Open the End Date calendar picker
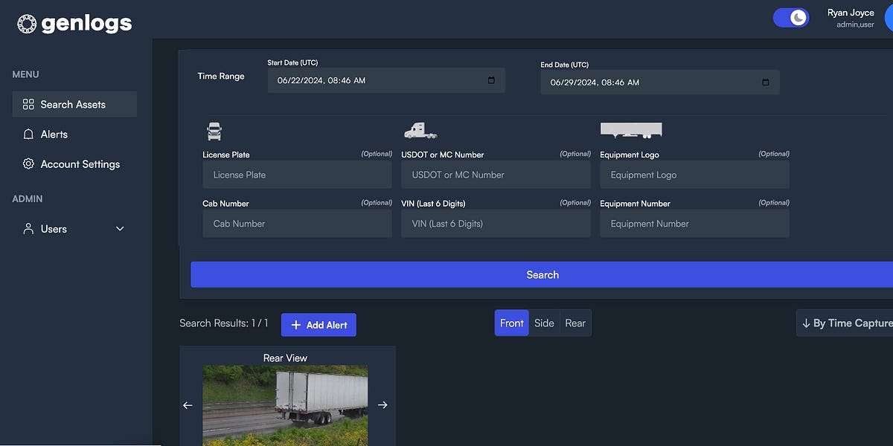The image size is (893, 446). coord(765,82)
